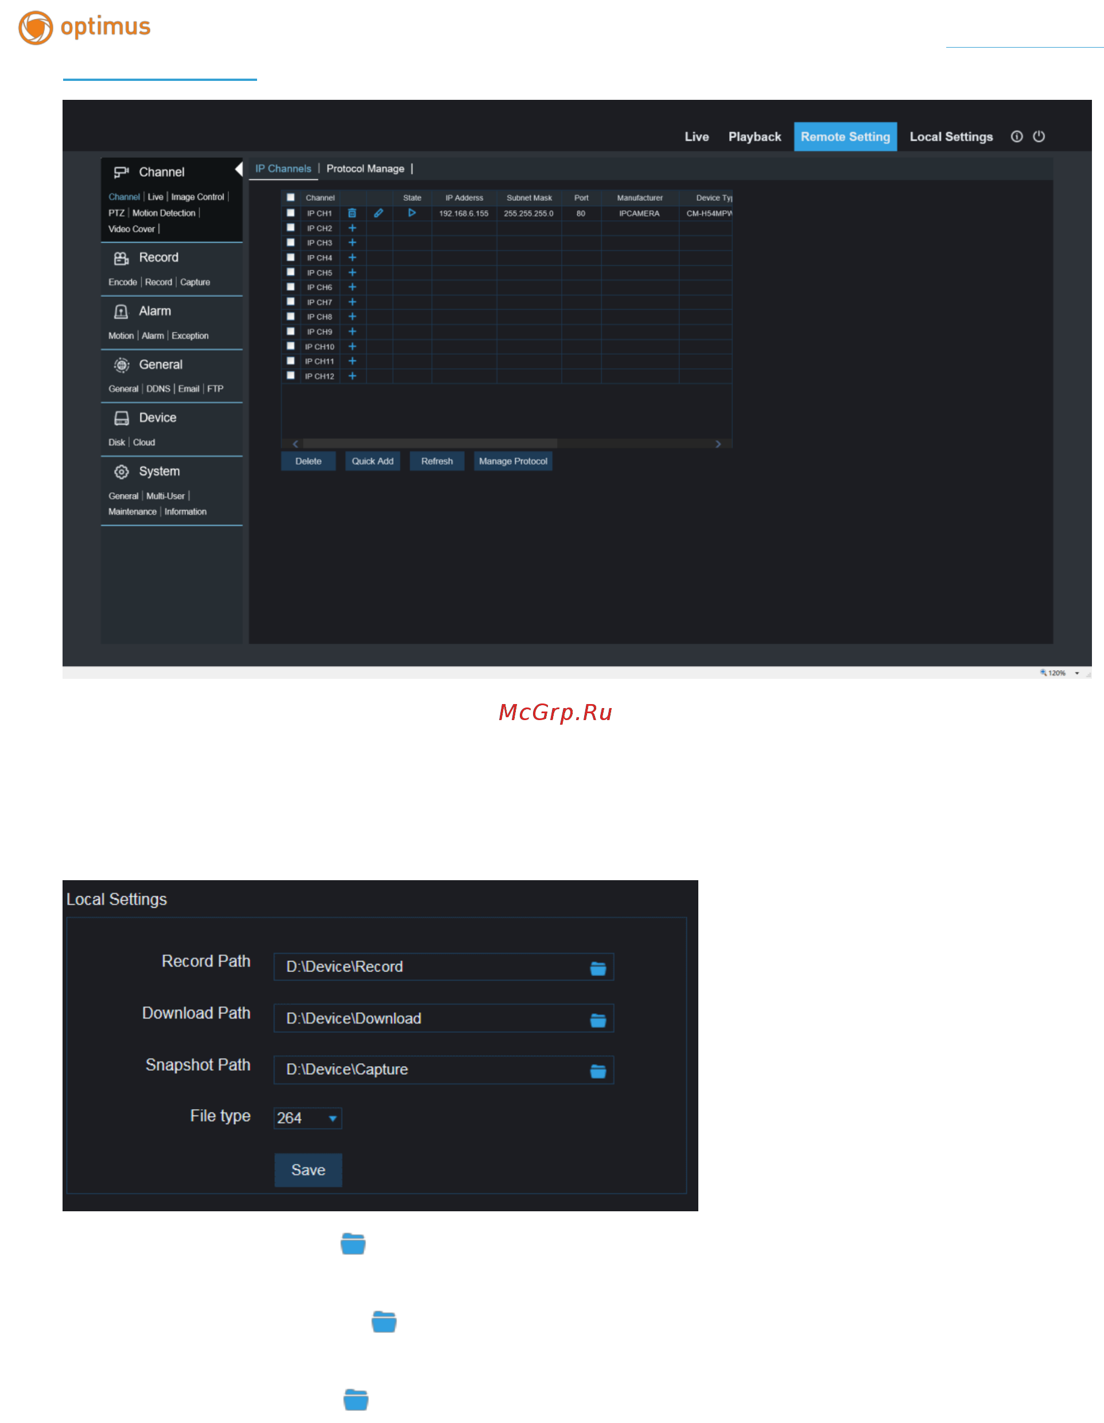
Task: Open Image Control link under Channel
Action: [x=197, y=197]
